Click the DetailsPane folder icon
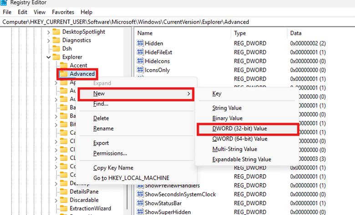 64,191
